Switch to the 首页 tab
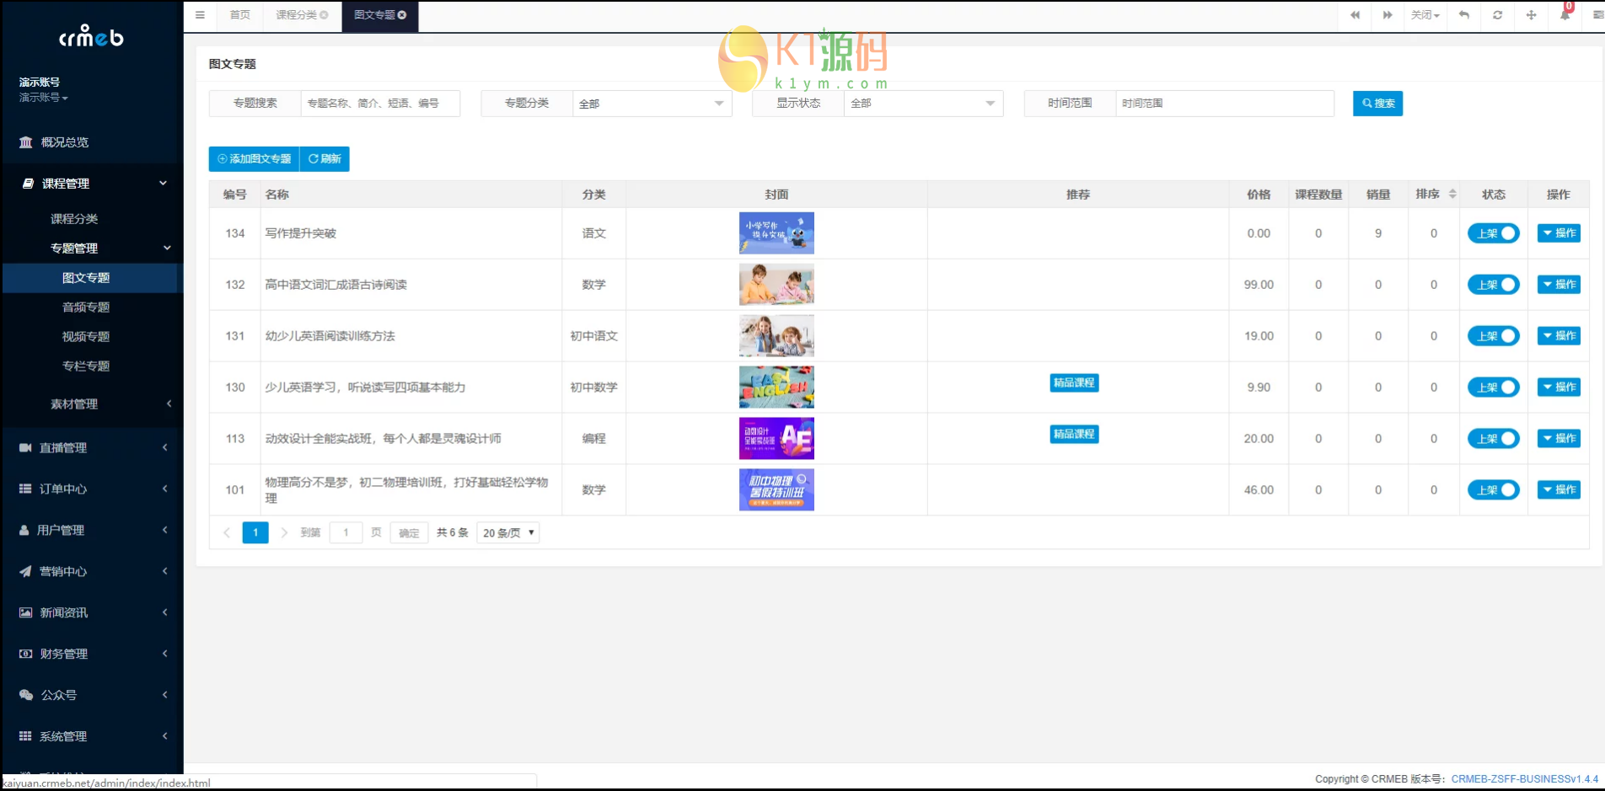This screenshot has height=791, width=1605. [240, 15]
